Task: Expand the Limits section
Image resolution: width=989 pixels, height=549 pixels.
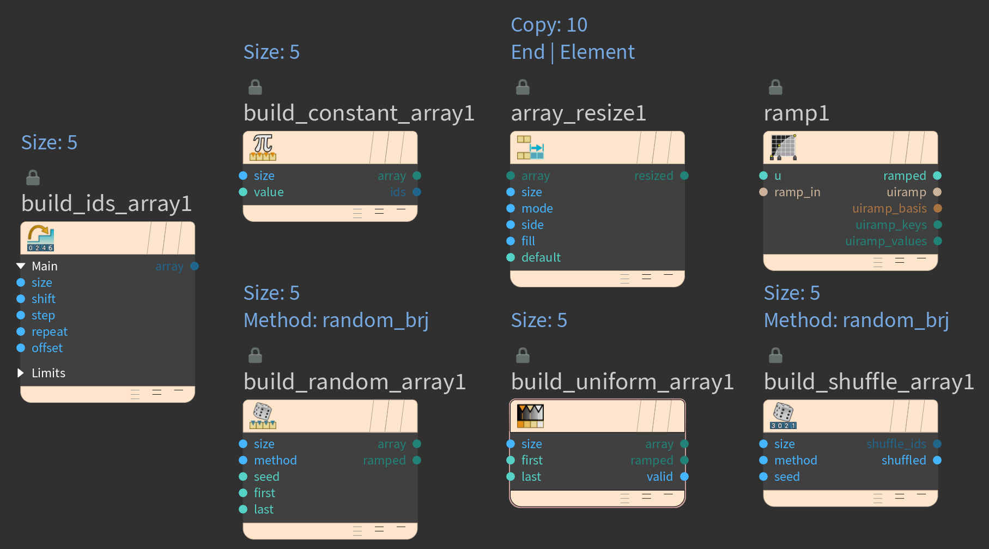Action: [x=21, y=373]
